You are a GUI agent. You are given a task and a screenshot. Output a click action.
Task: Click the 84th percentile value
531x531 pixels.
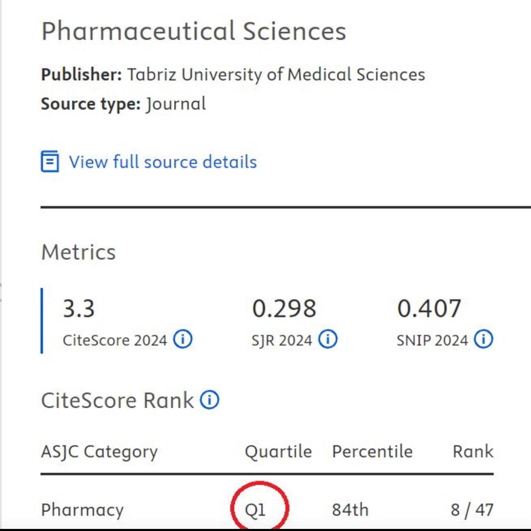[x=350, y=509]
